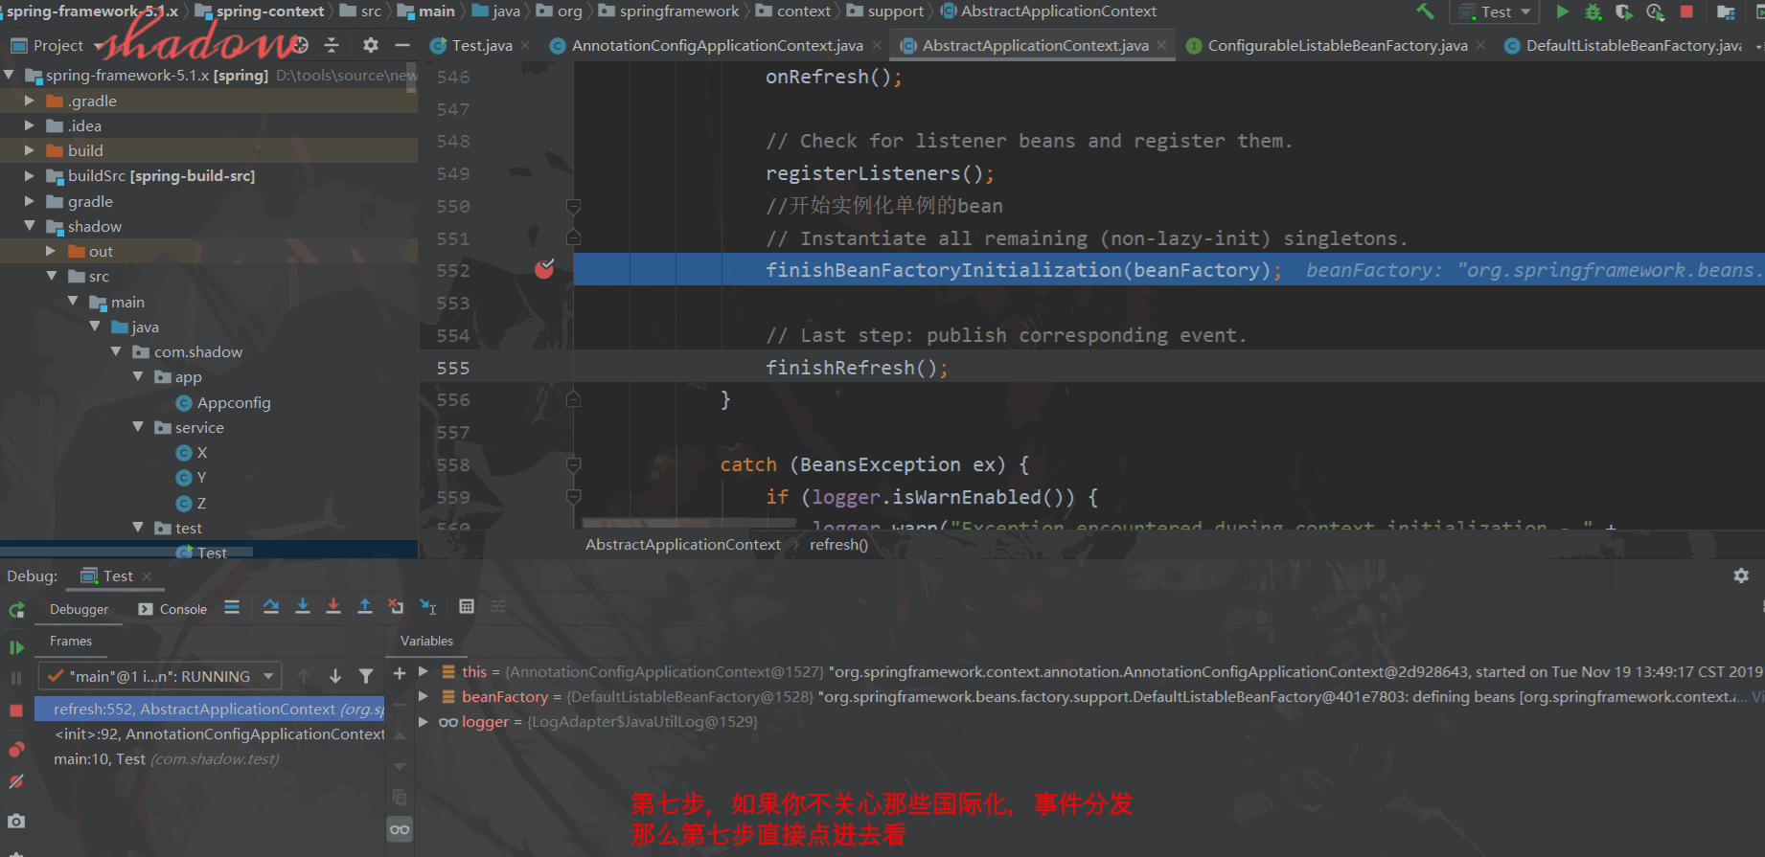
Task: Switch to ConfigurableListableBeanFactory.java tab
Action: pos(1337,45)
